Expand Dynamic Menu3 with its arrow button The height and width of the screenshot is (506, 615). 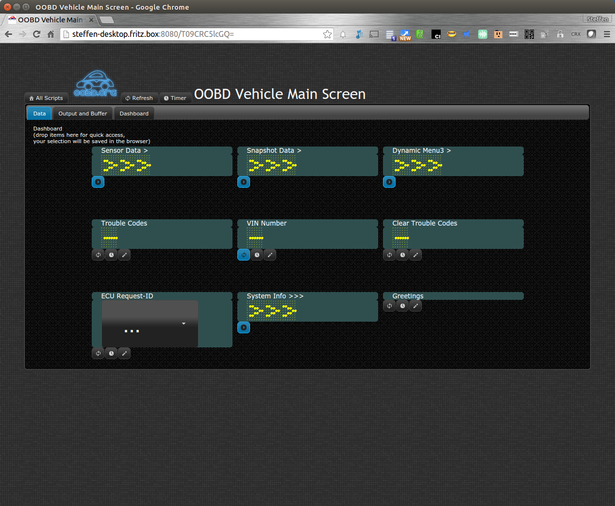coord(389,182)
